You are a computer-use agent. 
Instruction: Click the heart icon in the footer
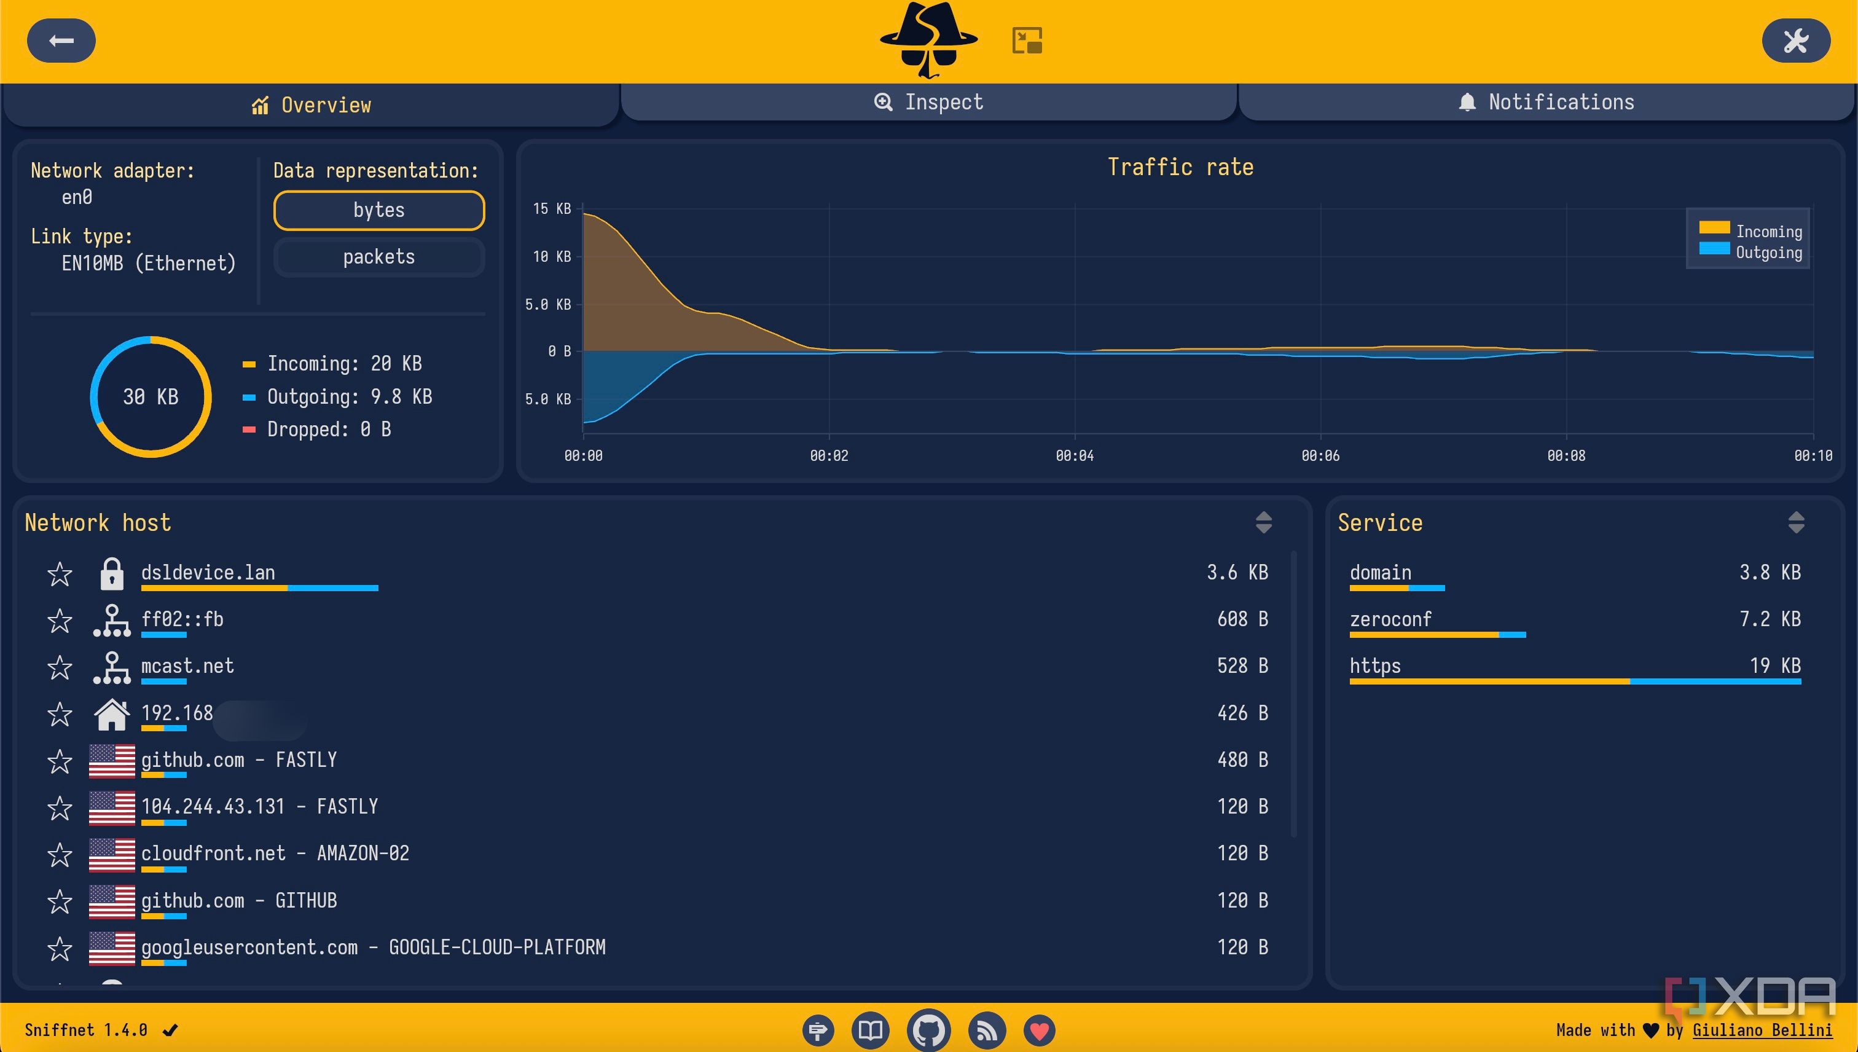pyautogui.click(x=1040, y=1030)
